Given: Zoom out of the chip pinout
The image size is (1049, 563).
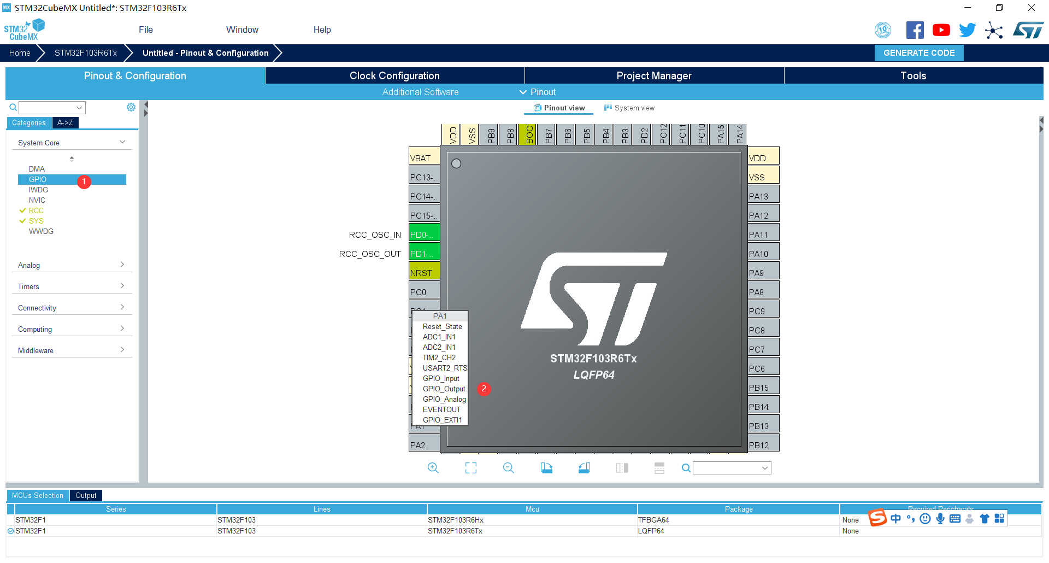Looking at the screenshot, I should pos(509,468).
